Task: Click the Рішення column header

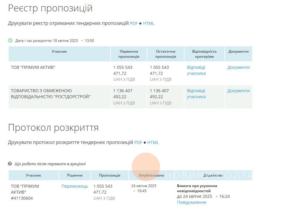Action: [x=75, y=175]
